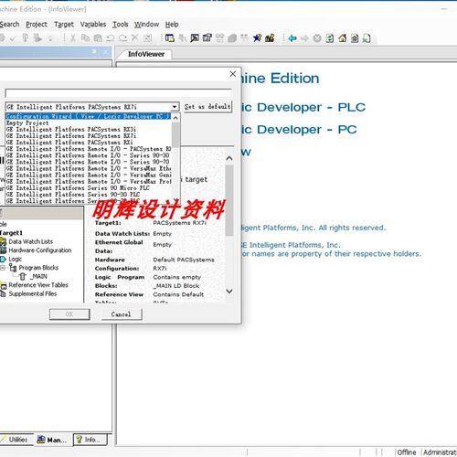457x457 pixels.
Task: Click the Validate checkmark toolbar icon
Action: click(x=13, y=38)
